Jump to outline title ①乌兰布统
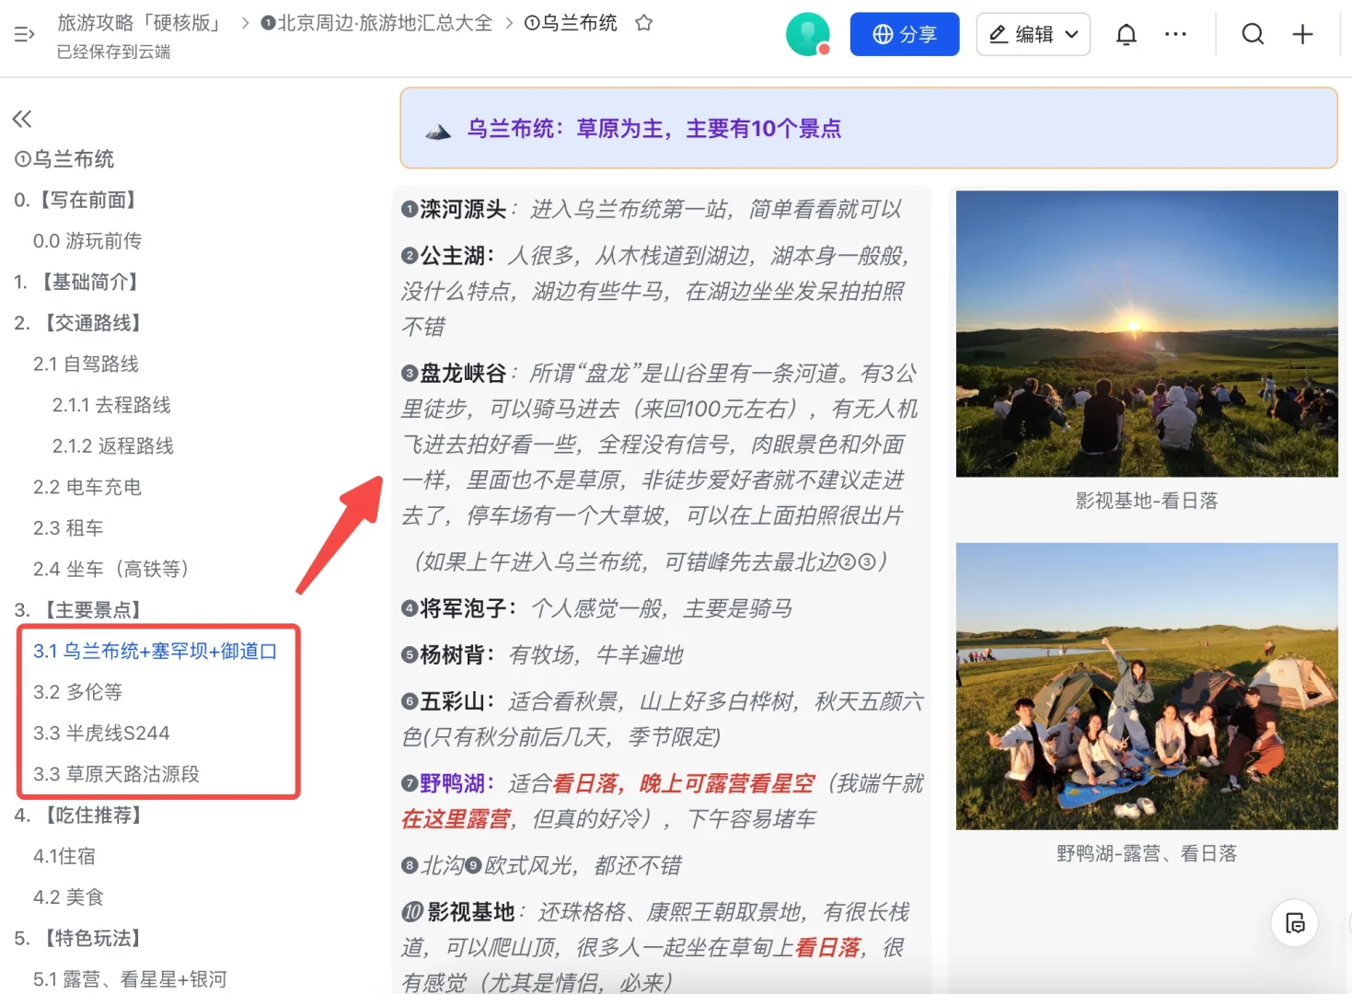The height and width of the screenshot is (994, 1352). pyautogui.click(x=64, y=159)
